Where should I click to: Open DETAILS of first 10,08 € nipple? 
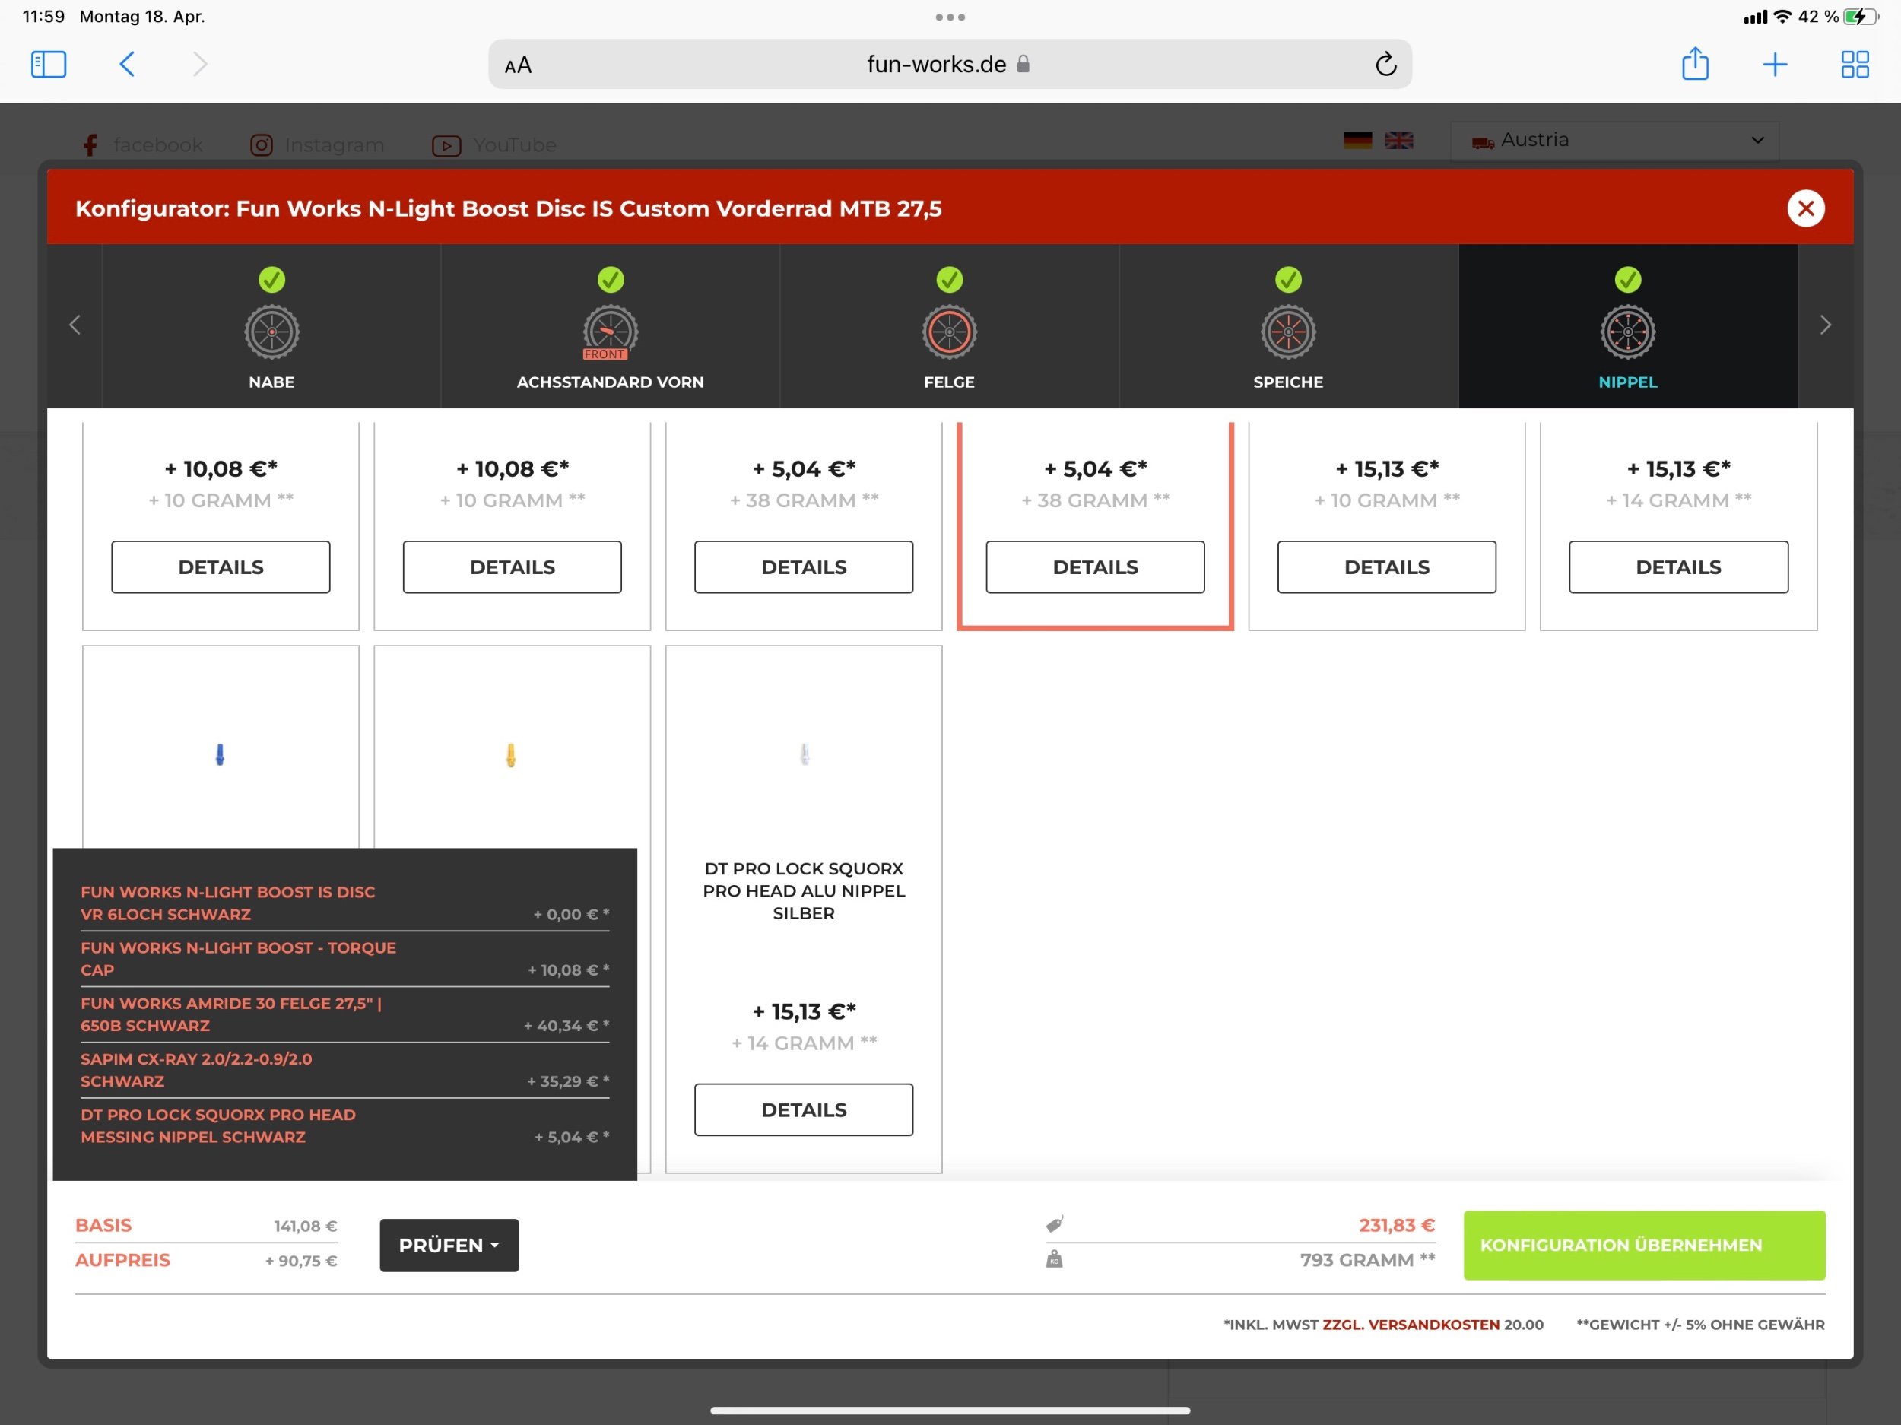coord(221,567)
